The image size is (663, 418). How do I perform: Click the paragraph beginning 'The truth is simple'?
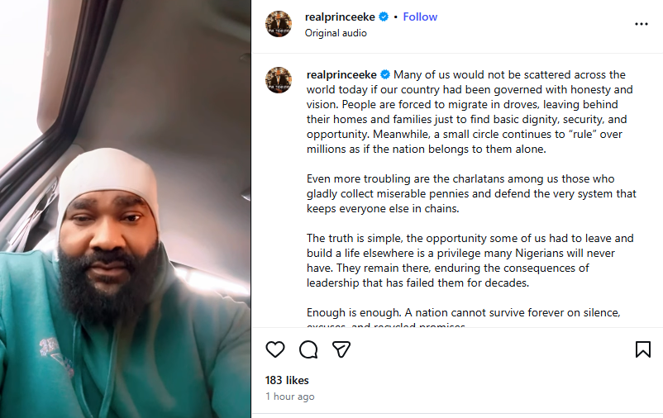click(470, 260)
